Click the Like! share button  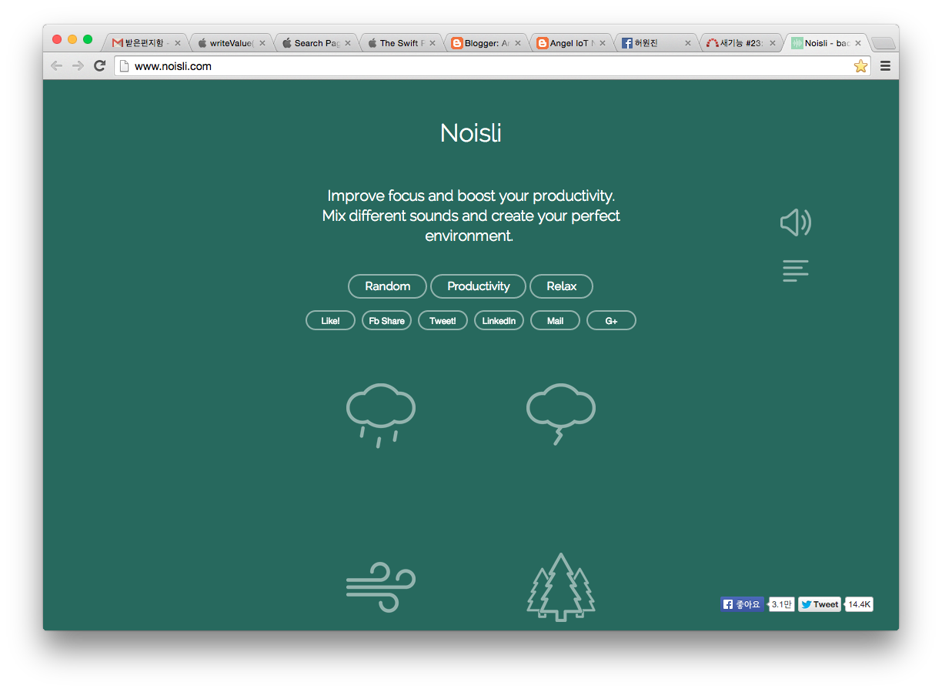[x=330, y=321]
